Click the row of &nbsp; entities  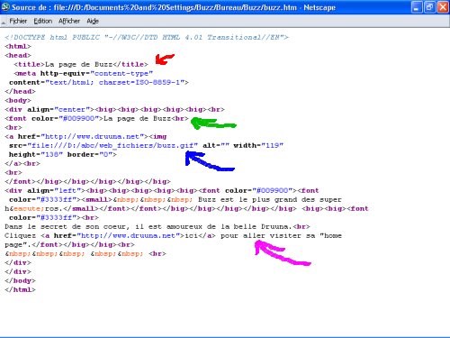(85, 253)
